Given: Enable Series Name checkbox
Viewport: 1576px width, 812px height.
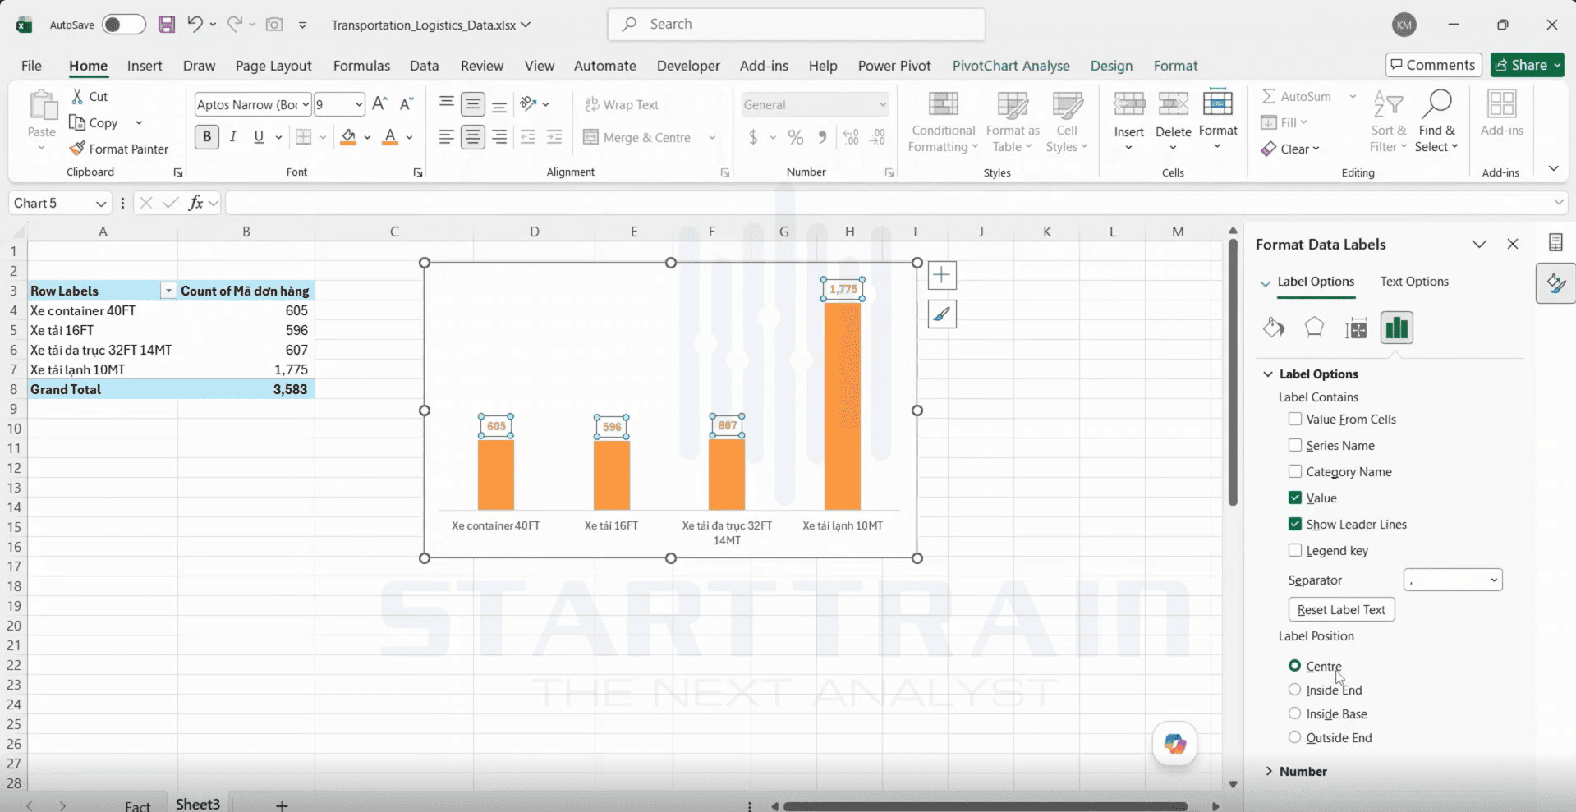Looking at the screenshot, I should 1295,445.
